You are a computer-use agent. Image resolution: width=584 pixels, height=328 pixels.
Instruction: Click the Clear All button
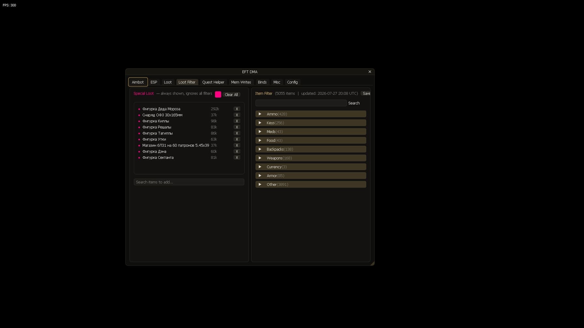231,95
